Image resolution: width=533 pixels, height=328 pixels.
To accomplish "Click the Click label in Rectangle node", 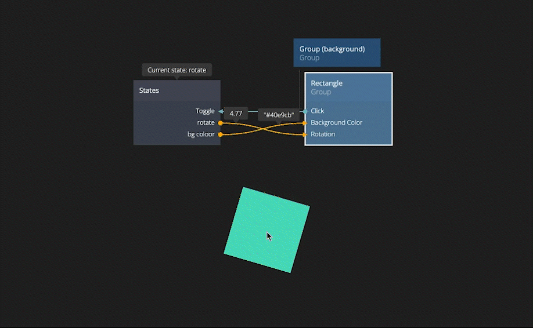I will click(x=318, y=111).
